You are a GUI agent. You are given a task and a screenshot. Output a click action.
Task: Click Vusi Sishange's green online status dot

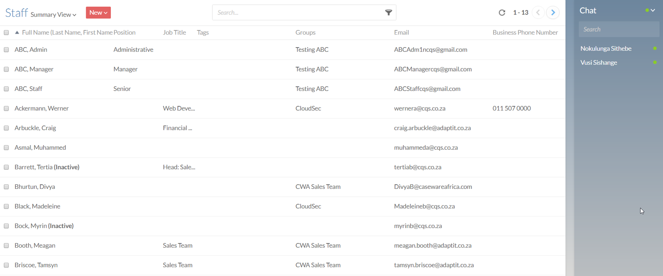click(x=655, y=63)
